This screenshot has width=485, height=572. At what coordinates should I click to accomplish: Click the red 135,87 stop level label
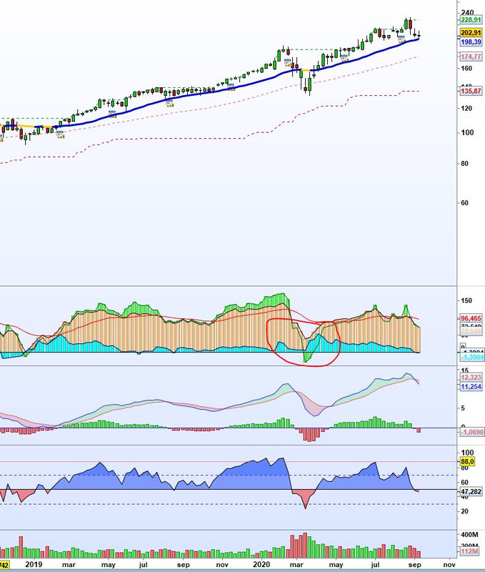click(471, 91)
